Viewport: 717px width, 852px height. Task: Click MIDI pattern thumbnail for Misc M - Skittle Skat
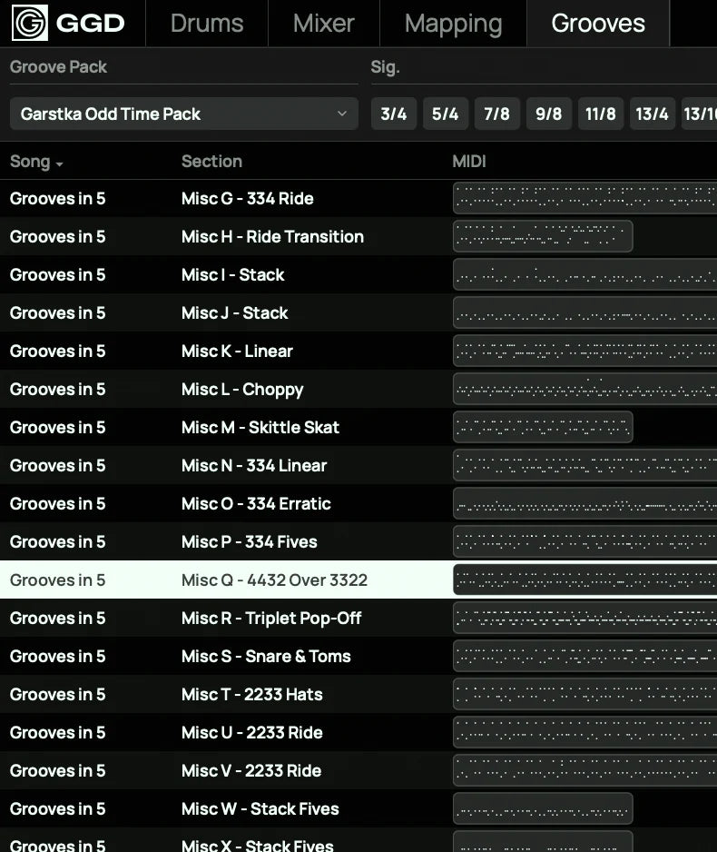click(543, 427)
